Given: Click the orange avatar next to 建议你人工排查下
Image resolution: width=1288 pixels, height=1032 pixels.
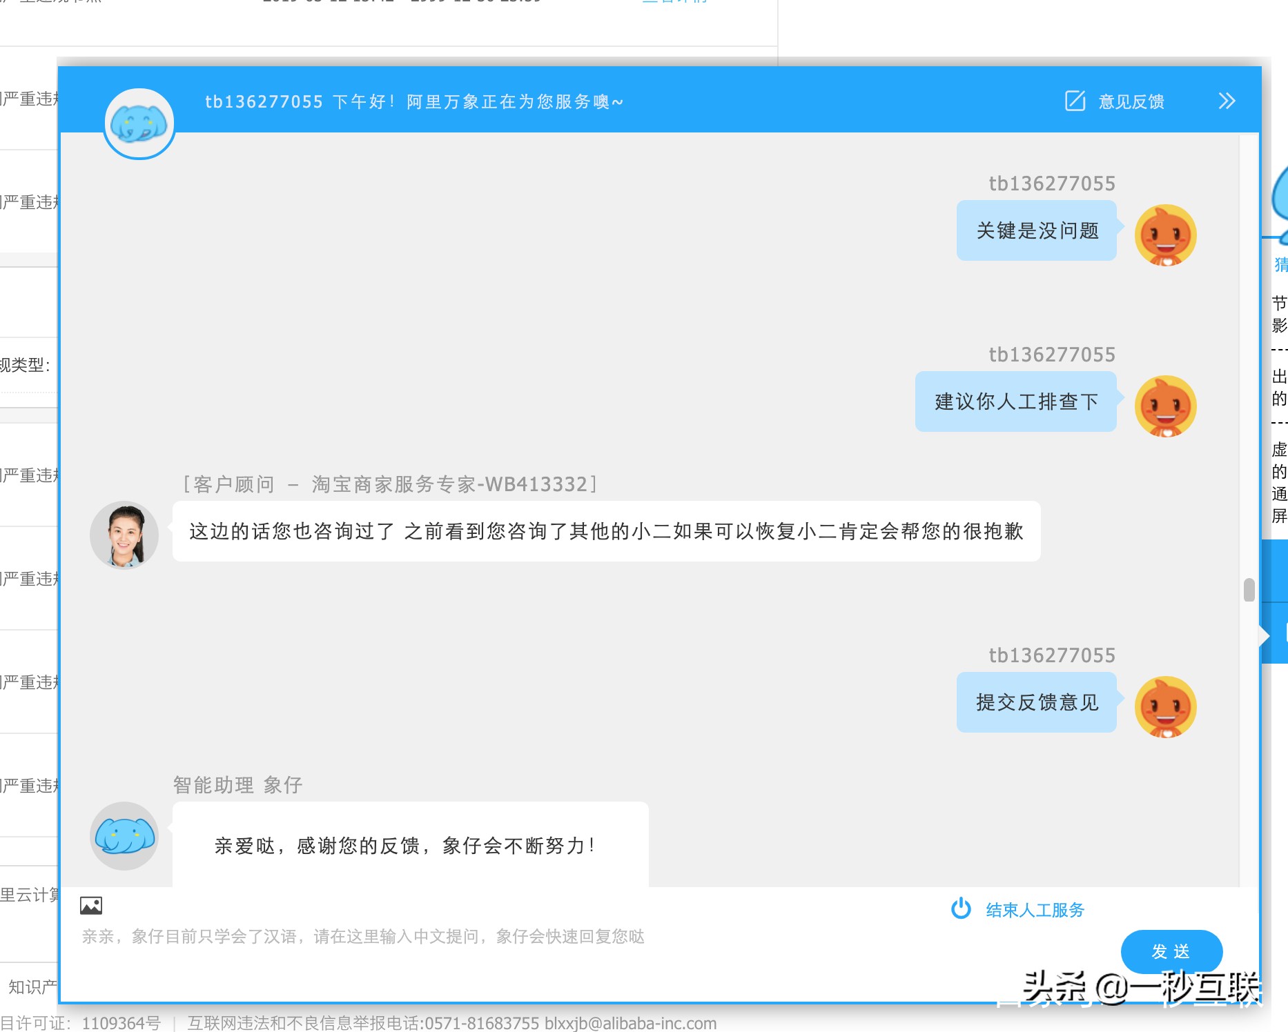Looking at the screenshot, I should coord(1165,406).
